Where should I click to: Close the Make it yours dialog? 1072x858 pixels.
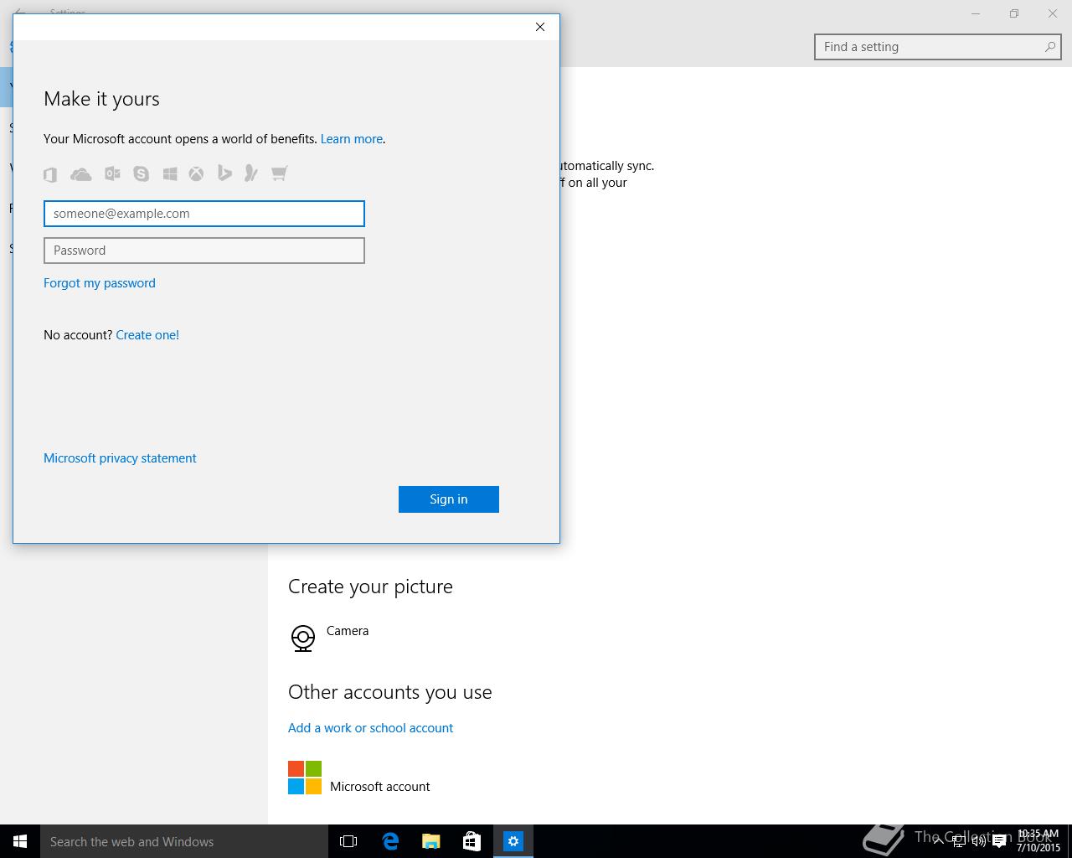point(540,27)
